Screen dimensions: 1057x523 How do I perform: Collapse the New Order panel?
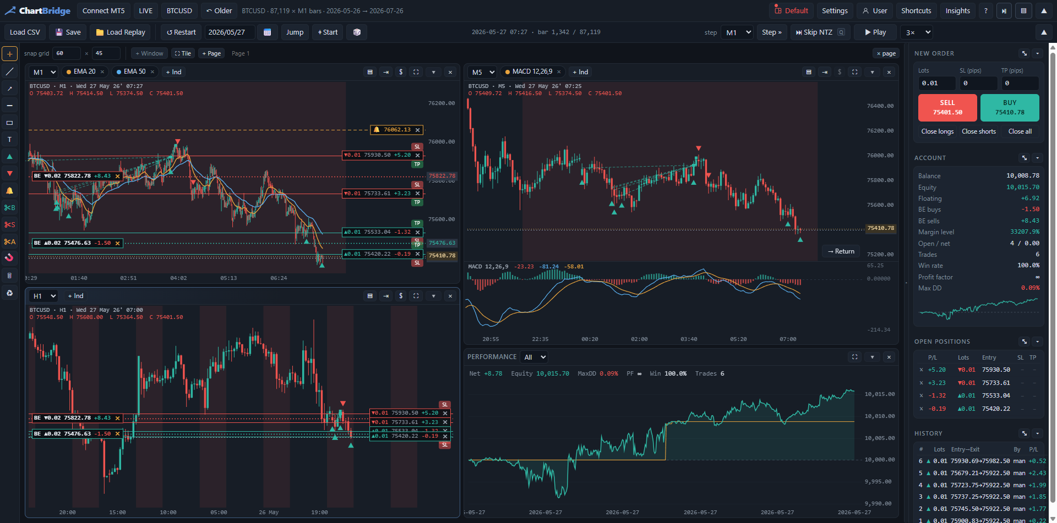(1037, 53)
